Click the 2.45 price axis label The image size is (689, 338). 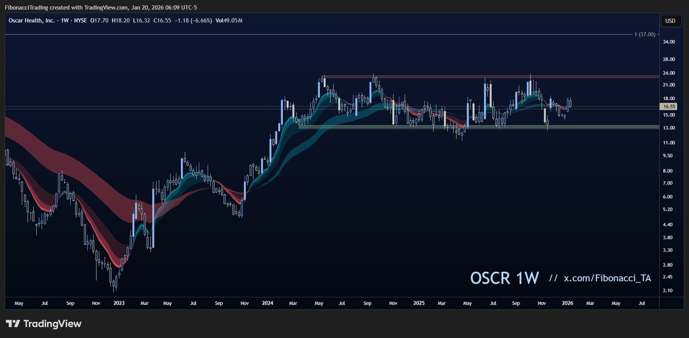click(x=668, y=277)
